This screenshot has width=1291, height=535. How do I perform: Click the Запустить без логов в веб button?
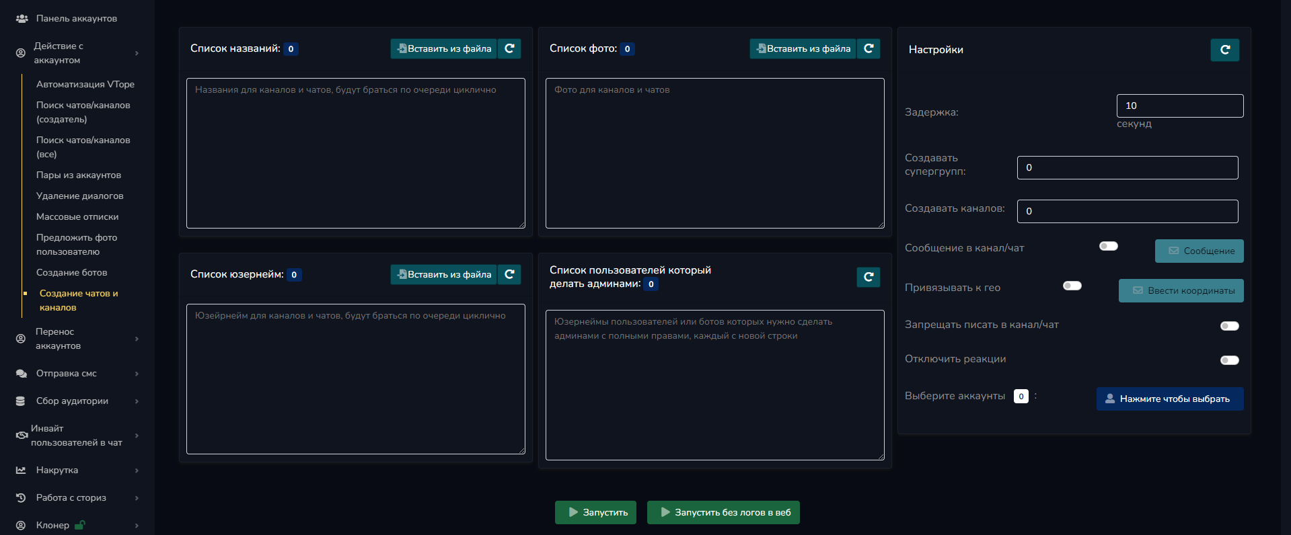(x=723, y=512)
